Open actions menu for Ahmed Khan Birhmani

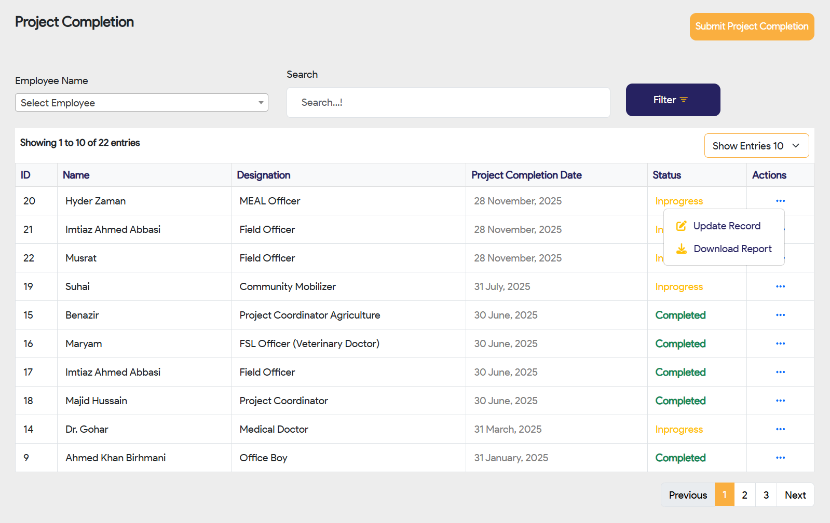tap(780, 458)
